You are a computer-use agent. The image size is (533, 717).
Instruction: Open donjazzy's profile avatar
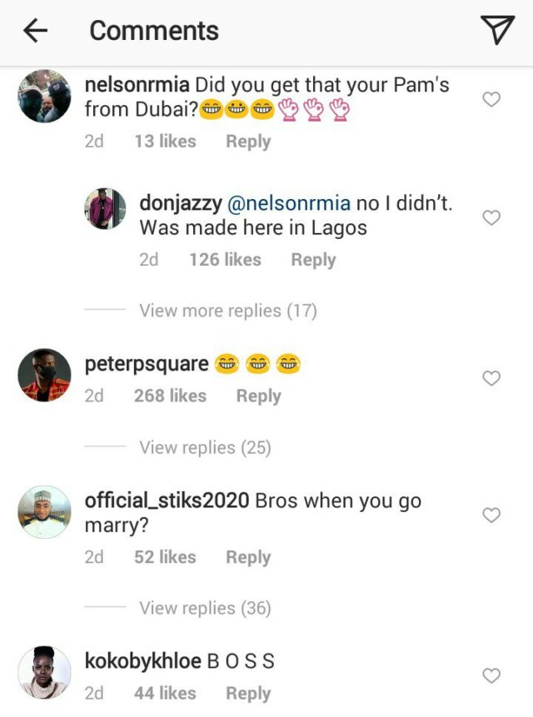coord(105,209)
